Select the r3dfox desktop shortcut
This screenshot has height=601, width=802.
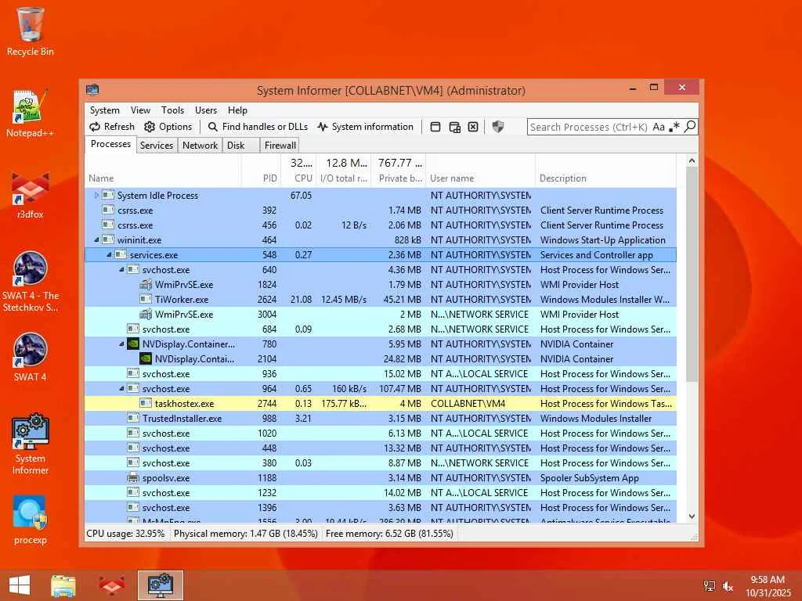(x=31, y=195)
